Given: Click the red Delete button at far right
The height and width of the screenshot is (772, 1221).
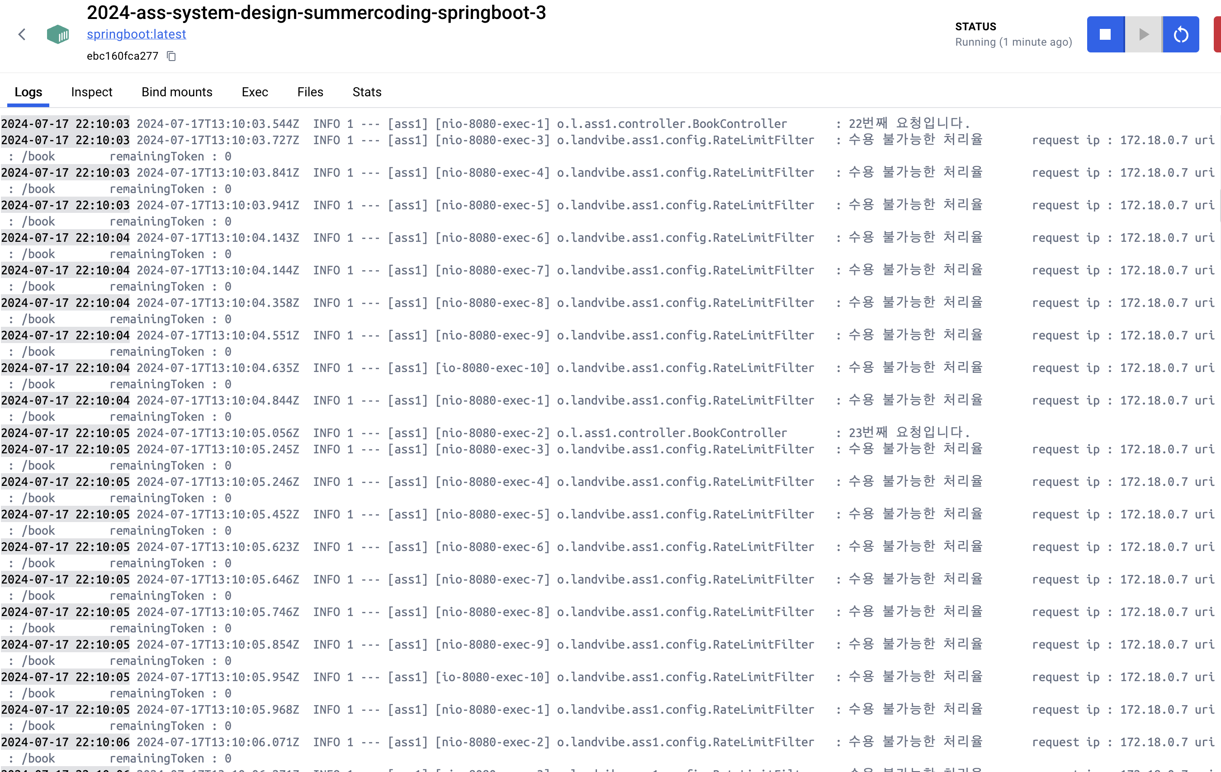Looking at the screenshot, I should click(x=1216, y=34).
